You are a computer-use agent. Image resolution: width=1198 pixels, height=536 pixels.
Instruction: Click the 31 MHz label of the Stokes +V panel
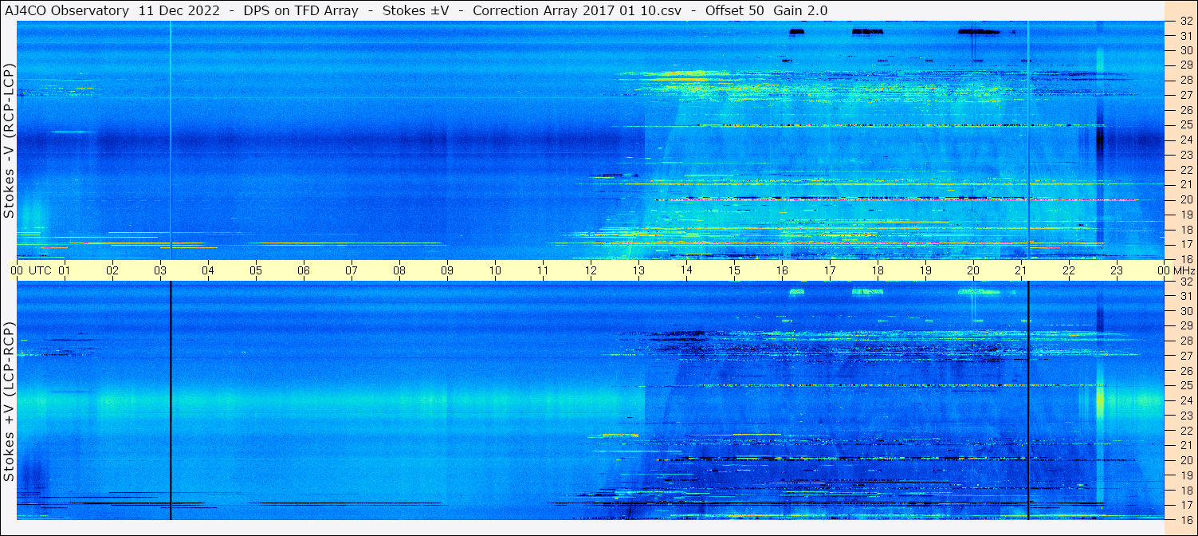pyautogui.click(x=1185, y=296)
